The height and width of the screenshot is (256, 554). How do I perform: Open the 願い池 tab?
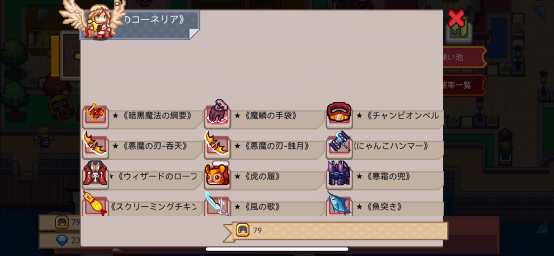click(464, 57)
